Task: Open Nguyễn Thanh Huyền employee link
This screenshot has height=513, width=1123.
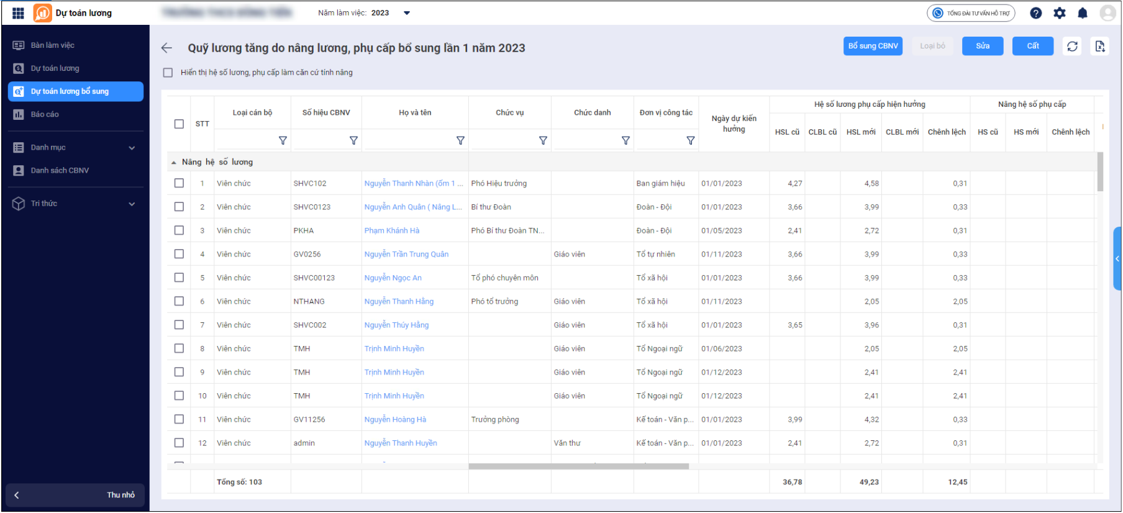Action: (x=401, y=443)
